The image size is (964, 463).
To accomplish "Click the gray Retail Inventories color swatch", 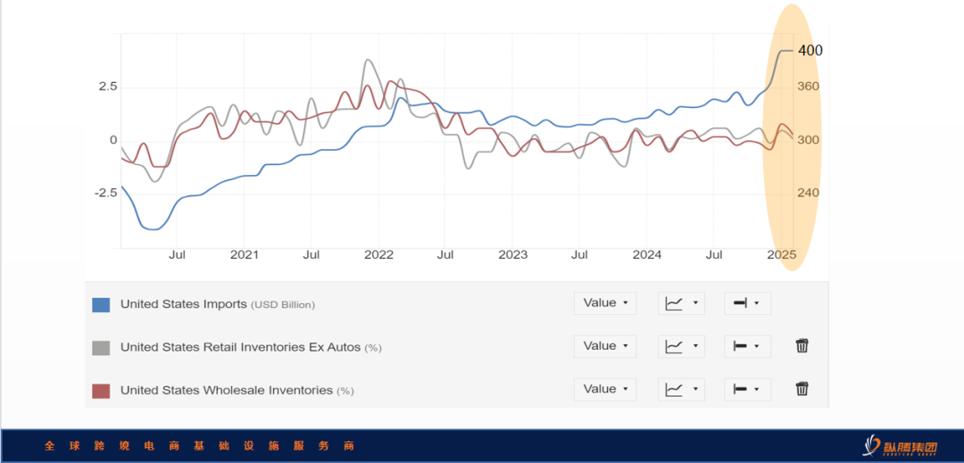I will click(x=101, y=348).
